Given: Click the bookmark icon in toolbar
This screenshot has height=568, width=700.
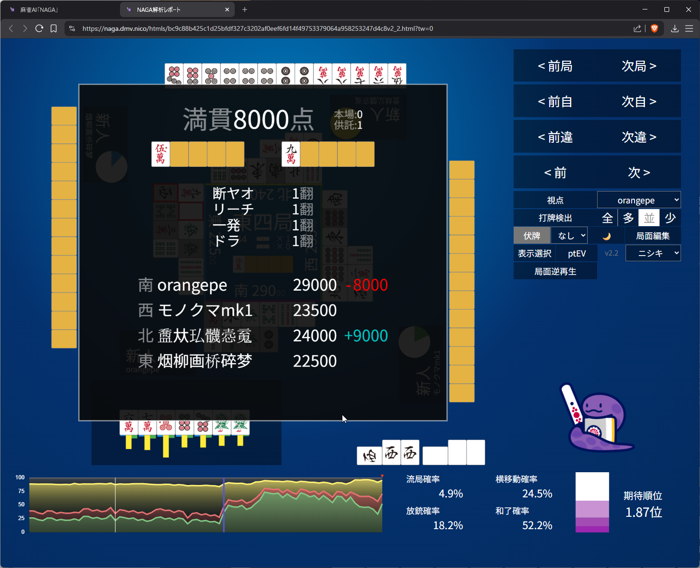Looking at the screenshot, I should (x=54, y=28).
